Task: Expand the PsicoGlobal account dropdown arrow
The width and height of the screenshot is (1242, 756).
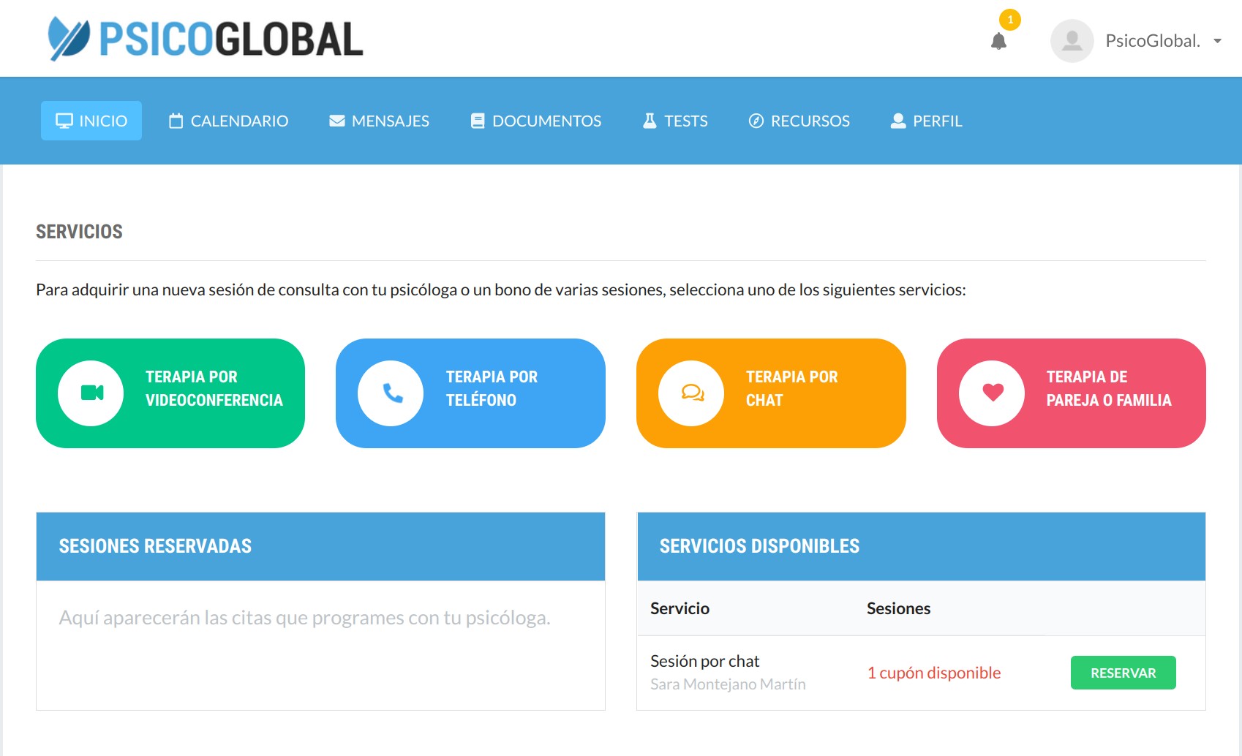Action: [x=1217, y=41]
